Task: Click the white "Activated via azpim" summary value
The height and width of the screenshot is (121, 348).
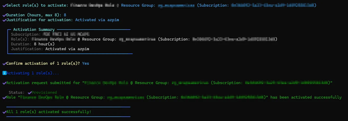Action: 67,49
